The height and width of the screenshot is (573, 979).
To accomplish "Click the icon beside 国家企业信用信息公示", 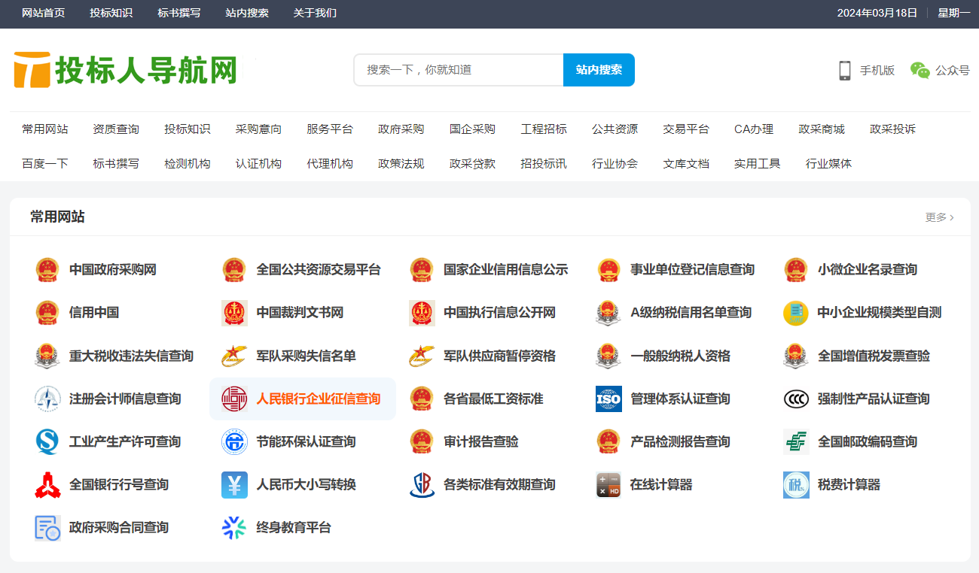I will point(422,270).
